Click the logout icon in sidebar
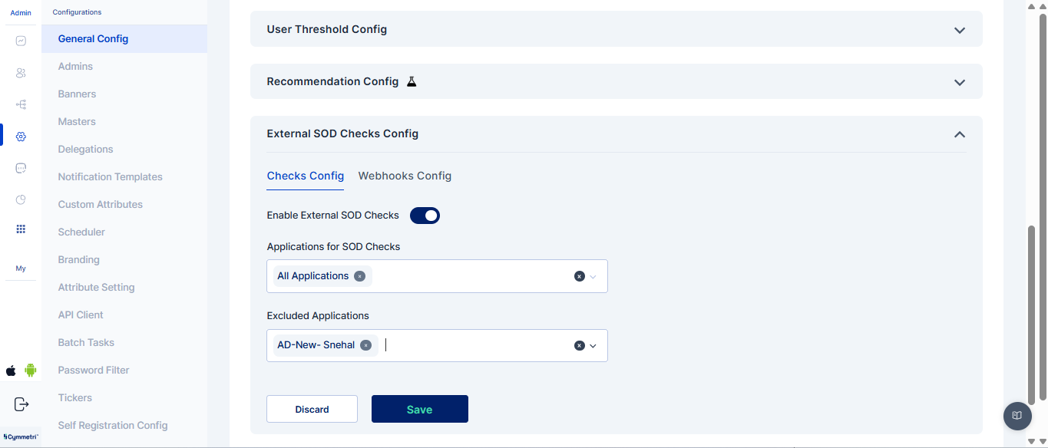Image resolution: width=1048 pixels, height=448 pixels. tap(21, 404)
